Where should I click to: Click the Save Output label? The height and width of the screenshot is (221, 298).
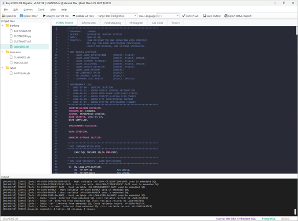click(214, 16)
